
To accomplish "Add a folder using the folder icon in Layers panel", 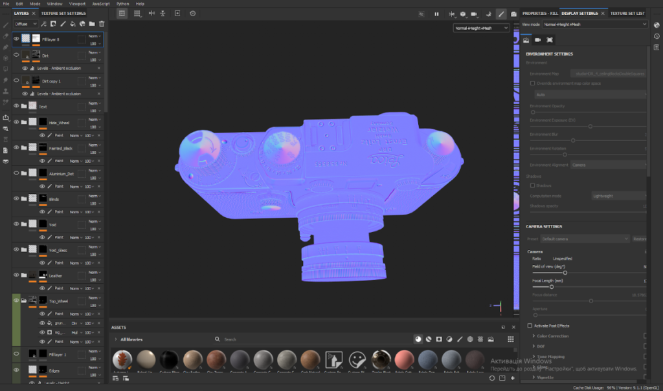I will point(92,23).
